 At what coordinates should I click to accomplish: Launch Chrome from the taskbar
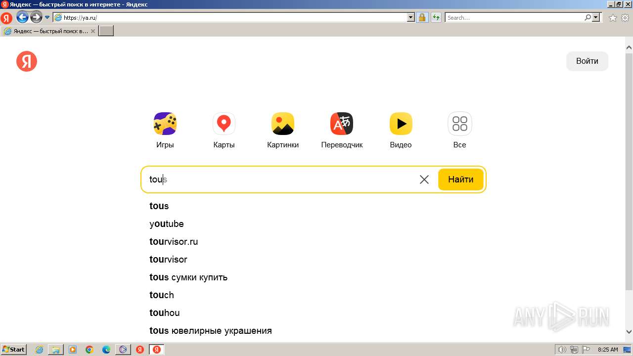90,350
